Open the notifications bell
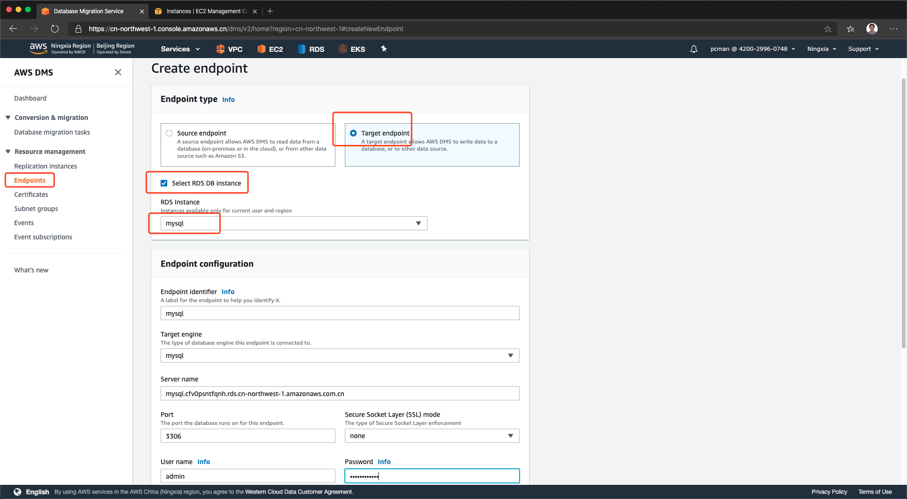Image resolution: width=907 pixels, height=499 pixels. pyautogui.click(x=693, y=49)
